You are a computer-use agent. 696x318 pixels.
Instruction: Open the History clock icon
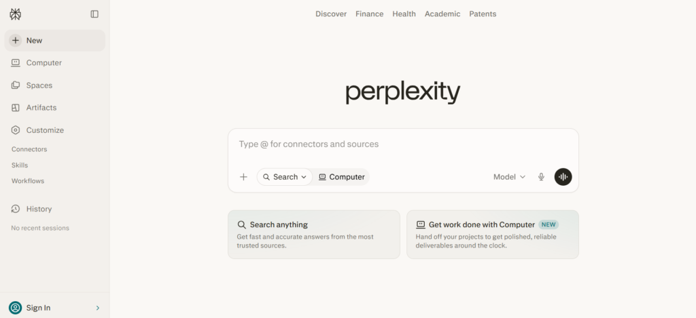16,209
